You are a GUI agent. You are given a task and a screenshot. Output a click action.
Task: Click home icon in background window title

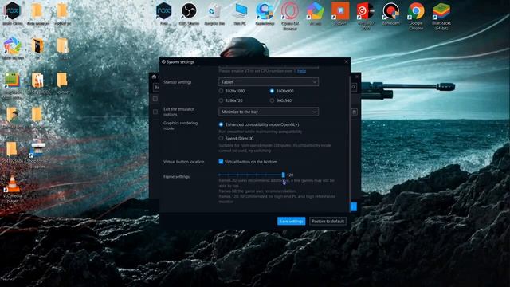[154, 77]
